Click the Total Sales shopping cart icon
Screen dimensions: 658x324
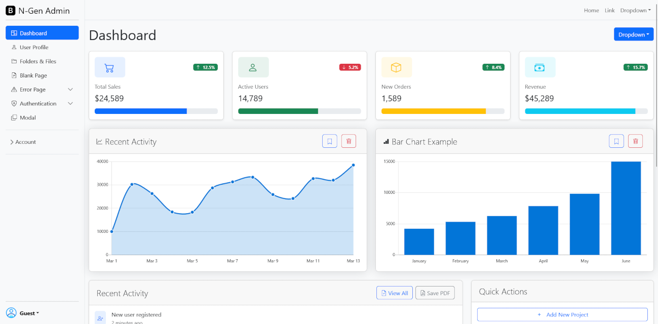[x=109, y=67]
